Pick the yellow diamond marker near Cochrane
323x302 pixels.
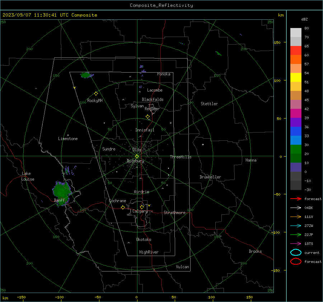pos(123,207)
